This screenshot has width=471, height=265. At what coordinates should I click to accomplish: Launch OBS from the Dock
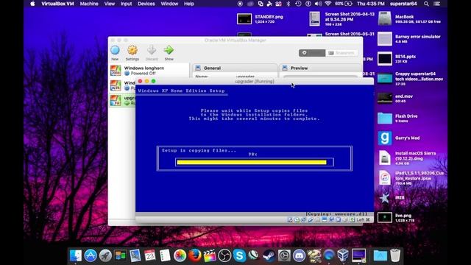pyautogui.click(x=224, y=255)
